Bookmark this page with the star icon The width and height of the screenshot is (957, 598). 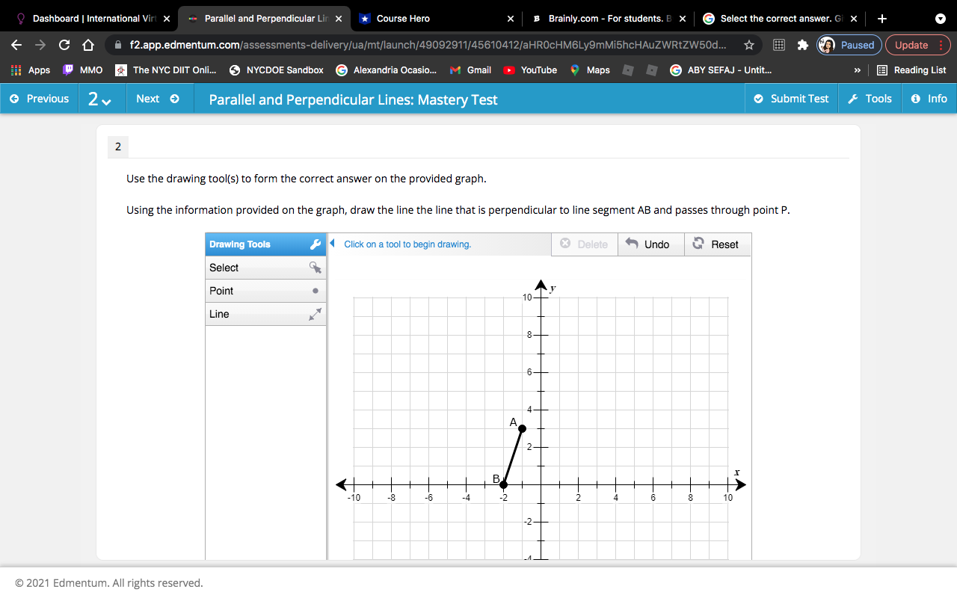[748, 44]
